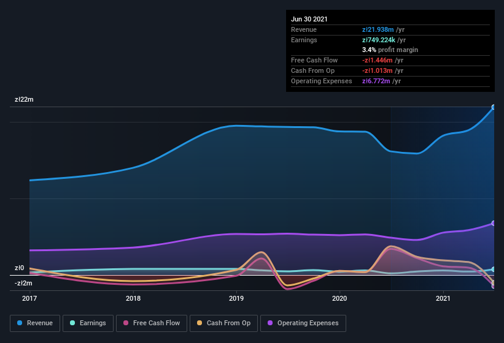Click the Operating Expenses endpoint marker

pos(494,223)
